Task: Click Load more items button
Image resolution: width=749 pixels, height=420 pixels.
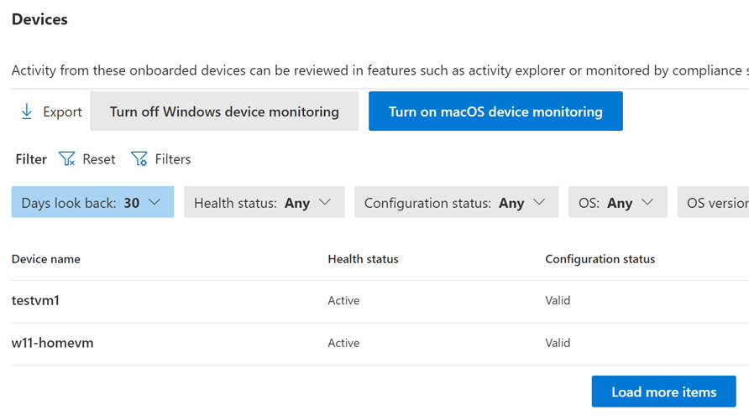Action: pos(663,391)
